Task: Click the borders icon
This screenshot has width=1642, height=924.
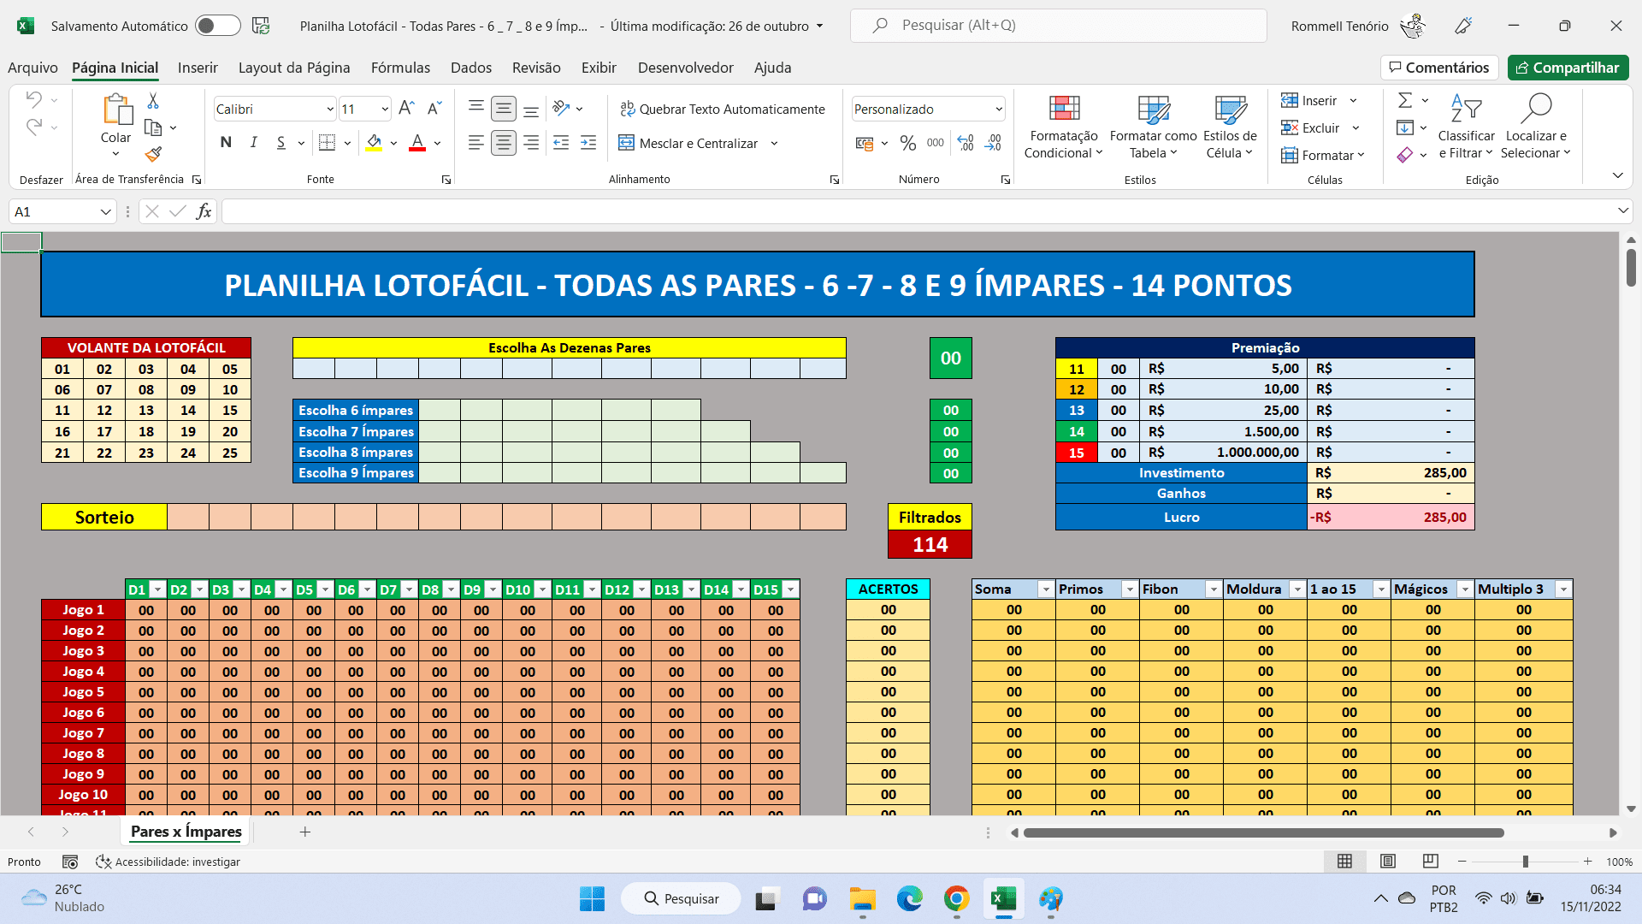Action: [327, 142]
